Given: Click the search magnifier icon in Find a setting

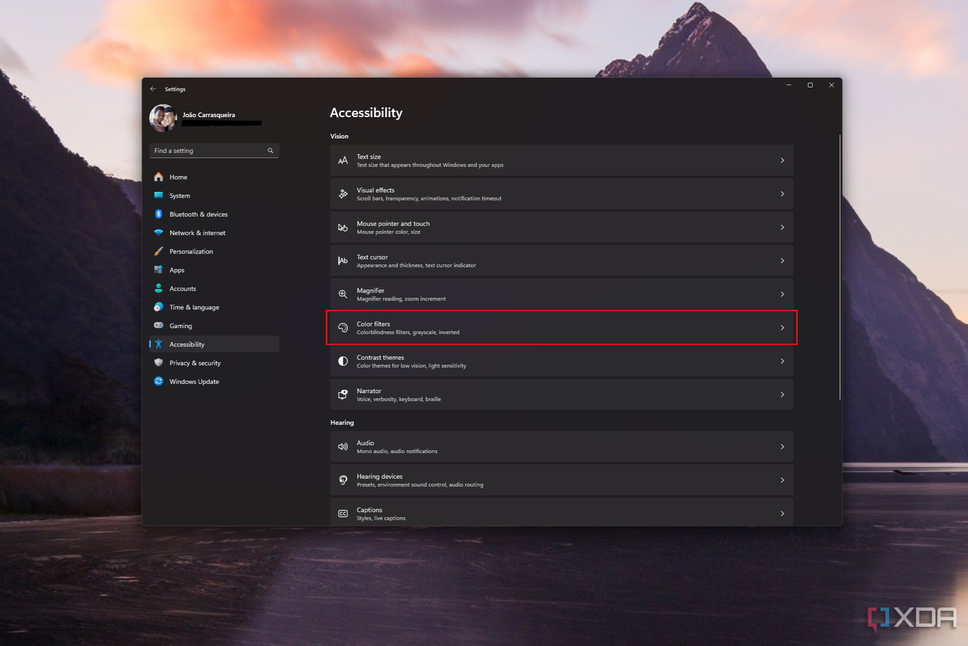Looking at the screenshot, I should coord(270,151).
